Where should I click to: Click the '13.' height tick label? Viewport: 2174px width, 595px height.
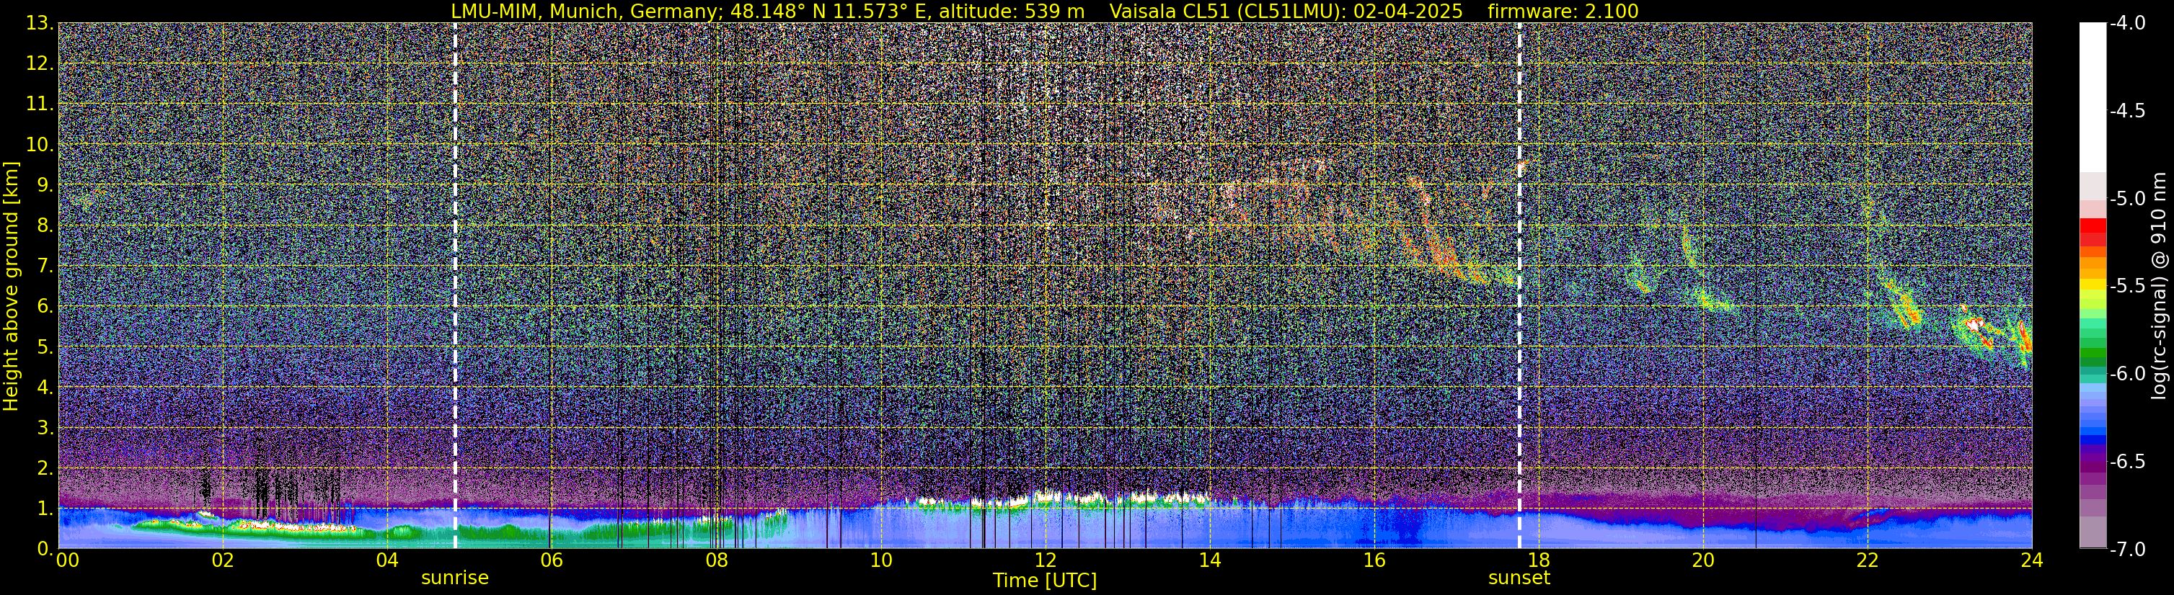click(x=40, y=24)
